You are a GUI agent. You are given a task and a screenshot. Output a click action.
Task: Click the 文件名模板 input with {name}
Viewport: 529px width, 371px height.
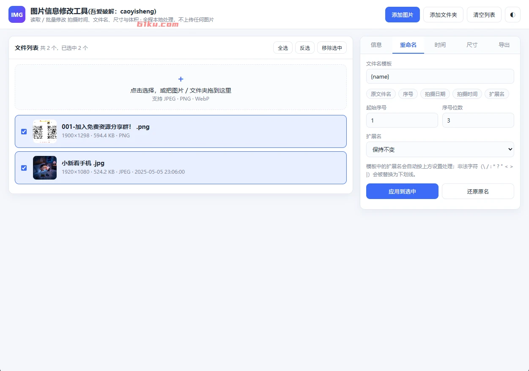tap(440, 76)
